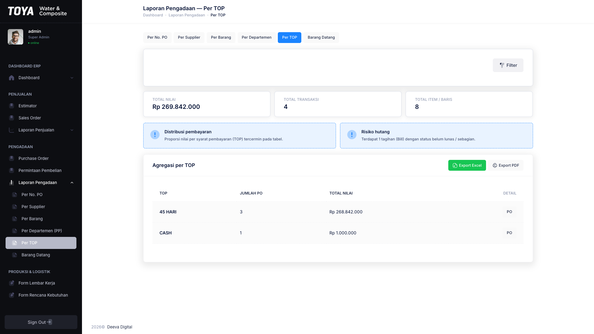Click the CASH row label

click(166, 233)
